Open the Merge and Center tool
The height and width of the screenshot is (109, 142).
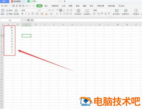click(x=78, y=12)
